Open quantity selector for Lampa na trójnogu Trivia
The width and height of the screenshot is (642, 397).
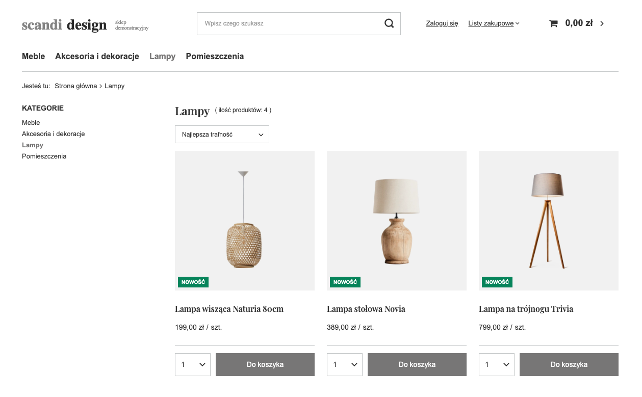click(497, 365)
